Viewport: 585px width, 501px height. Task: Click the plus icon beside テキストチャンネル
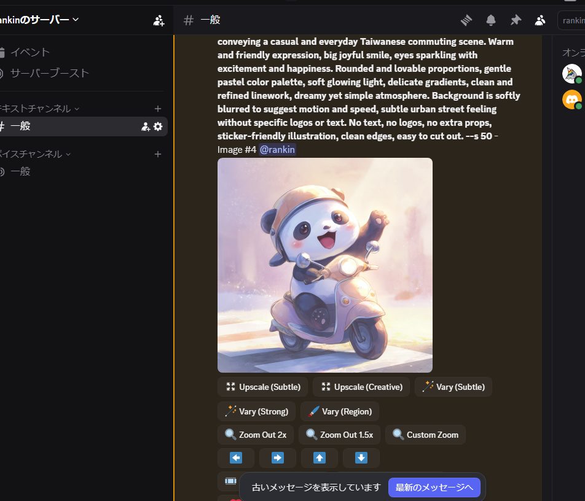[x=158, y=109]
